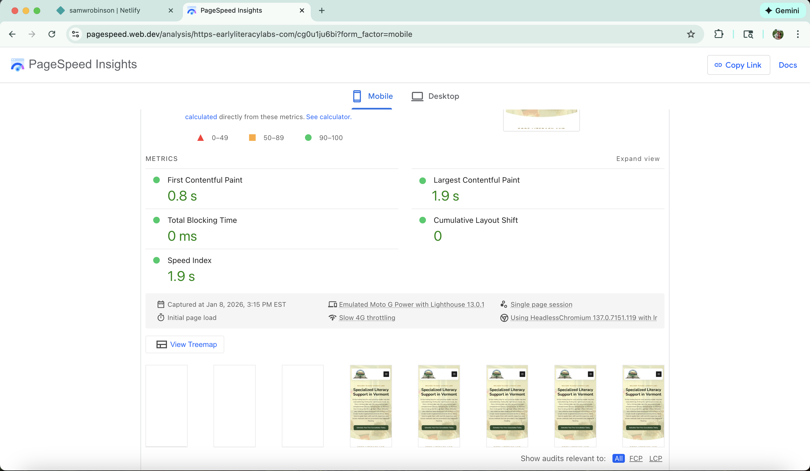Screen dimensions: 810x471
Task: Open Gemini from the browser toolbar
Action: pos(783,10)
